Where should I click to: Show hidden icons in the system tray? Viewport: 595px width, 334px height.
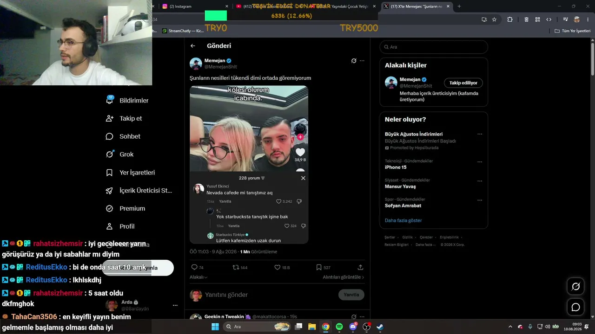point(510,327)
